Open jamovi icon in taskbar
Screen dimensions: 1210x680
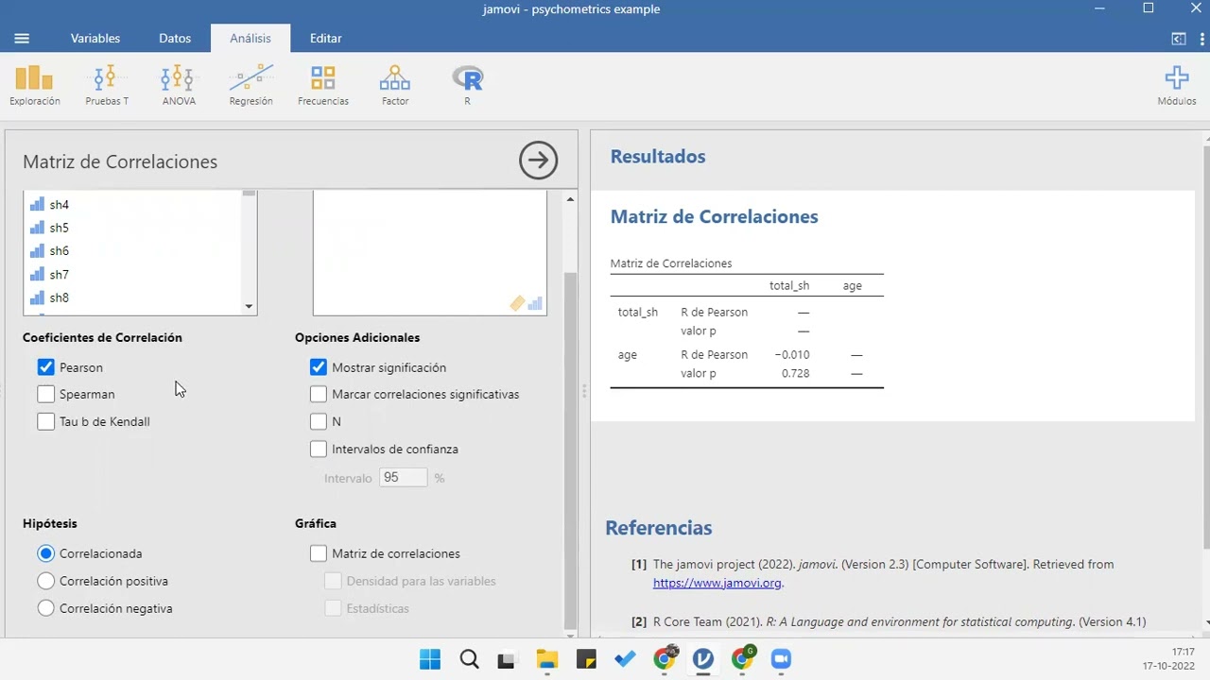click(702, 658)
